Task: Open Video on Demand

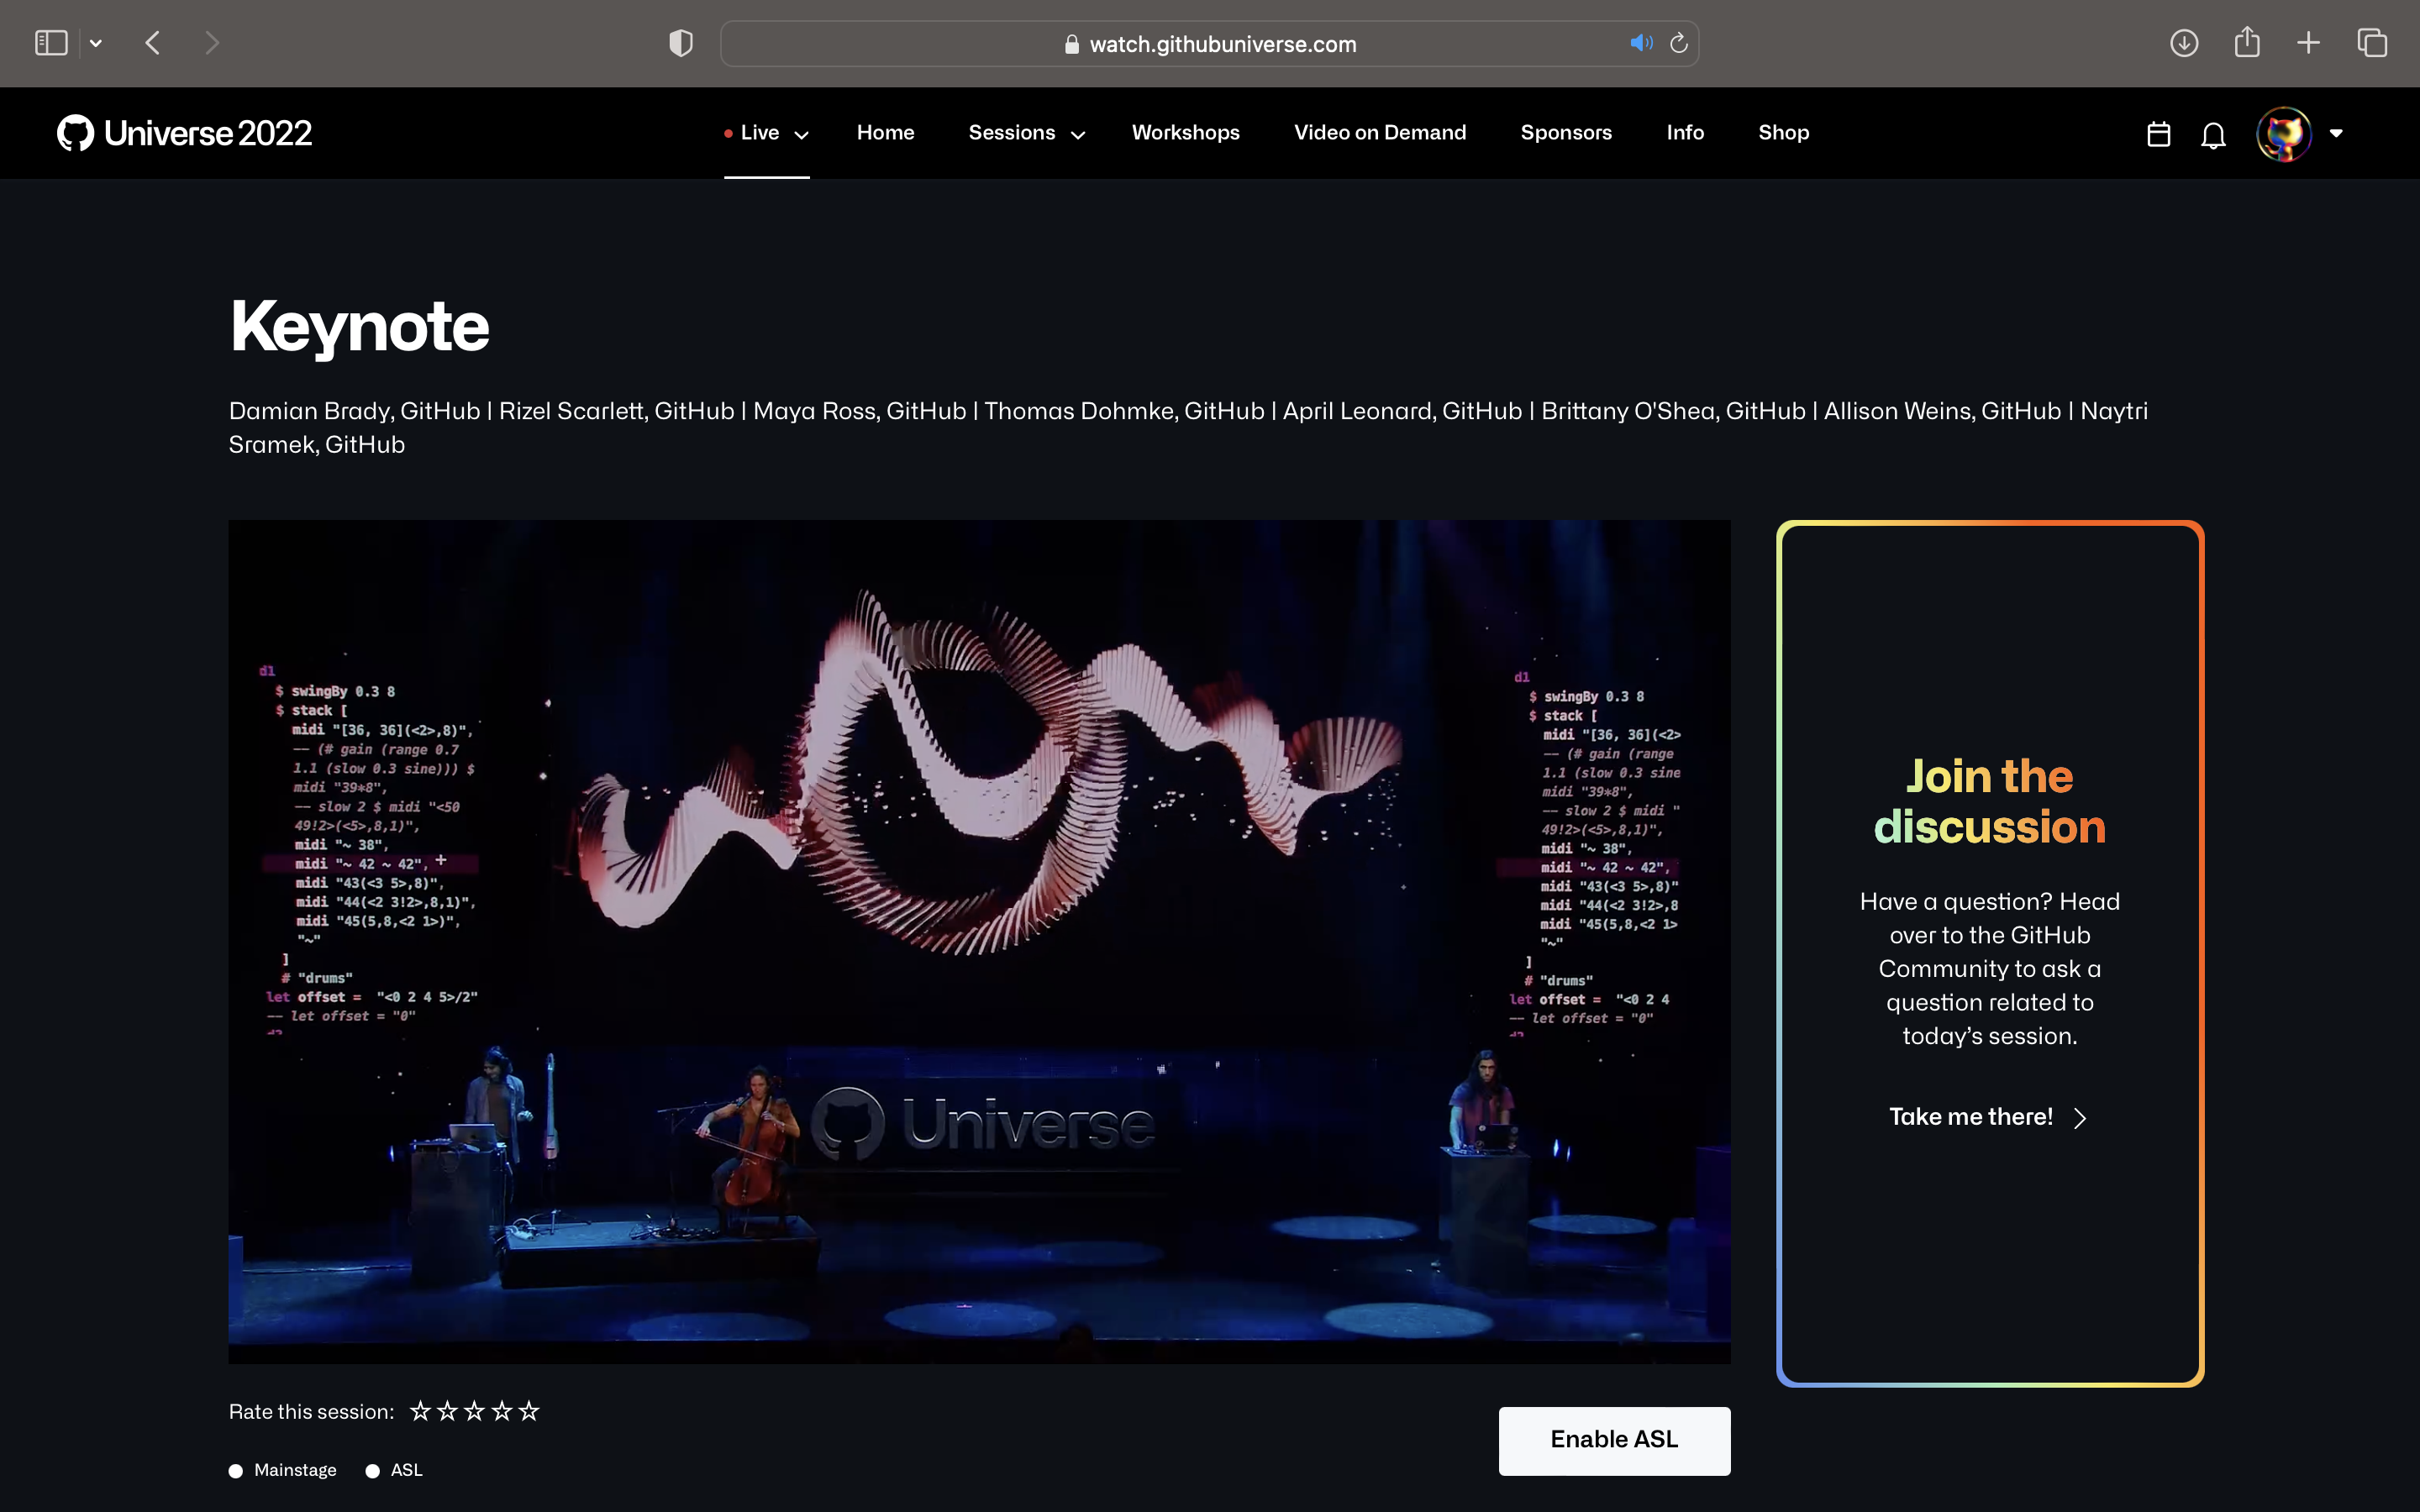Action: [x=1380, y=133]
